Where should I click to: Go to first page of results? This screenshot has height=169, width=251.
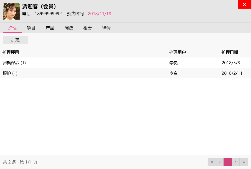(x=212, y=162)
